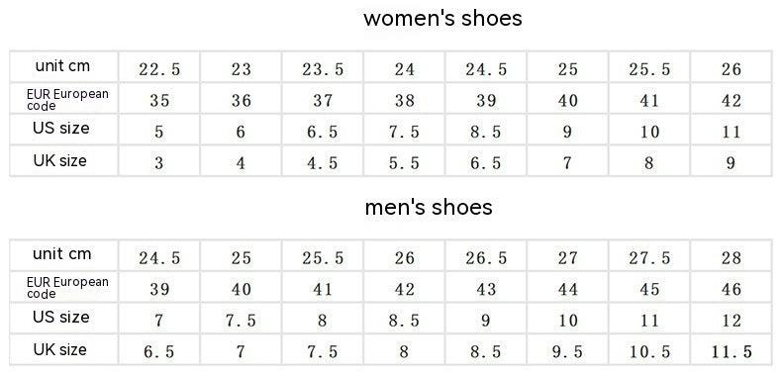Click men's 26.5 cm cell
782x375 pixels.
coord(486,258)
